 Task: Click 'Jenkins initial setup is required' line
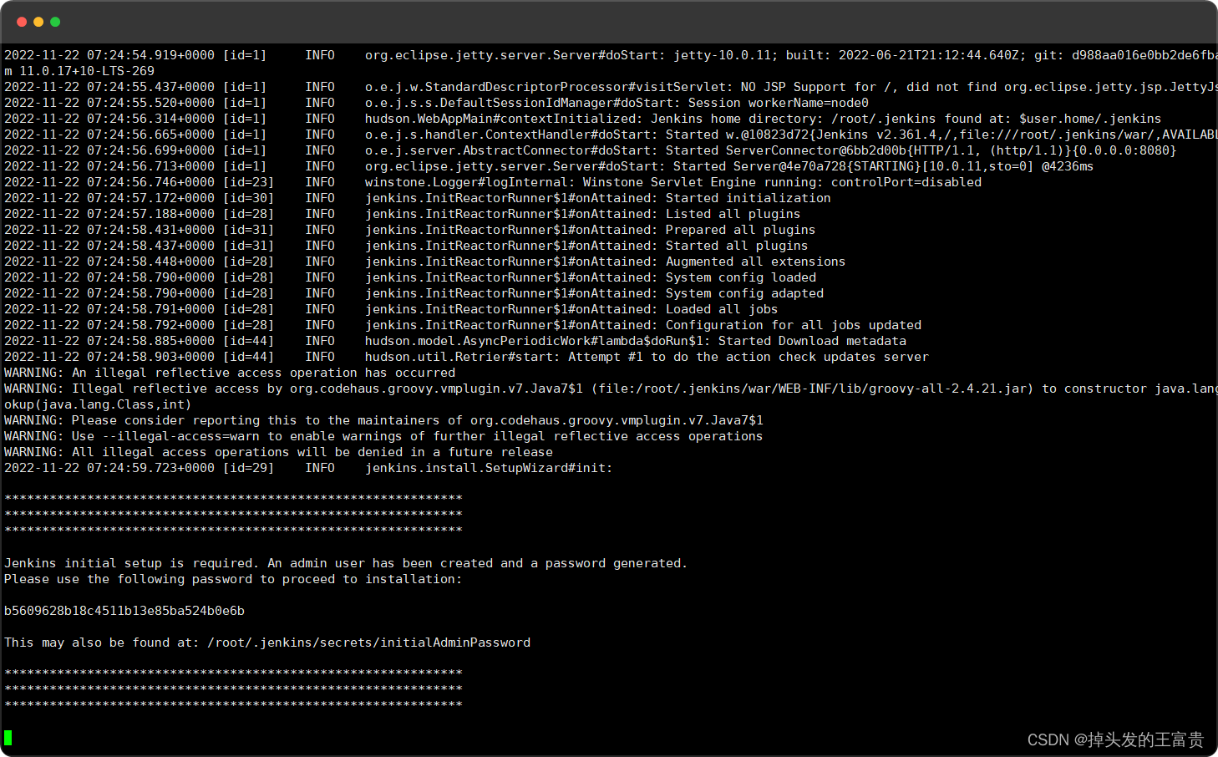pyautogui.click(x=346, y=563)
